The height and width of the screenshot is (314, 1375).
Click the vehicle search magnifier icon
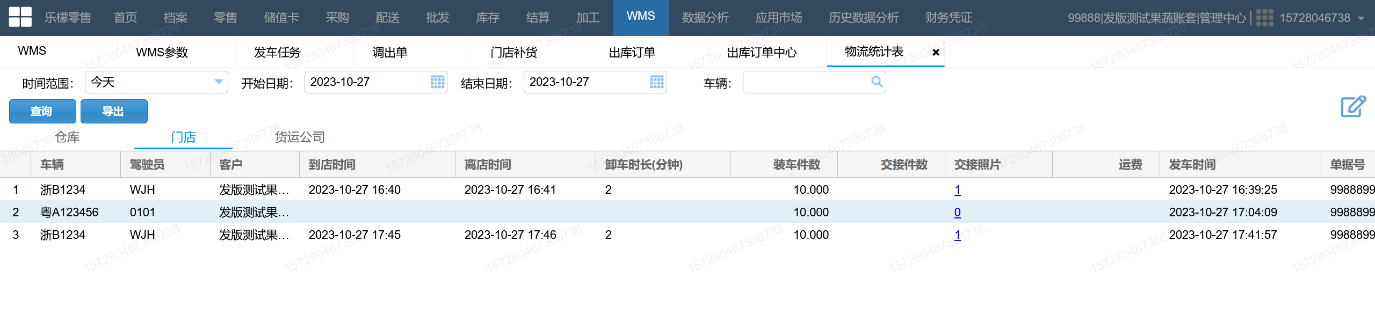click(x=877, y=82)
